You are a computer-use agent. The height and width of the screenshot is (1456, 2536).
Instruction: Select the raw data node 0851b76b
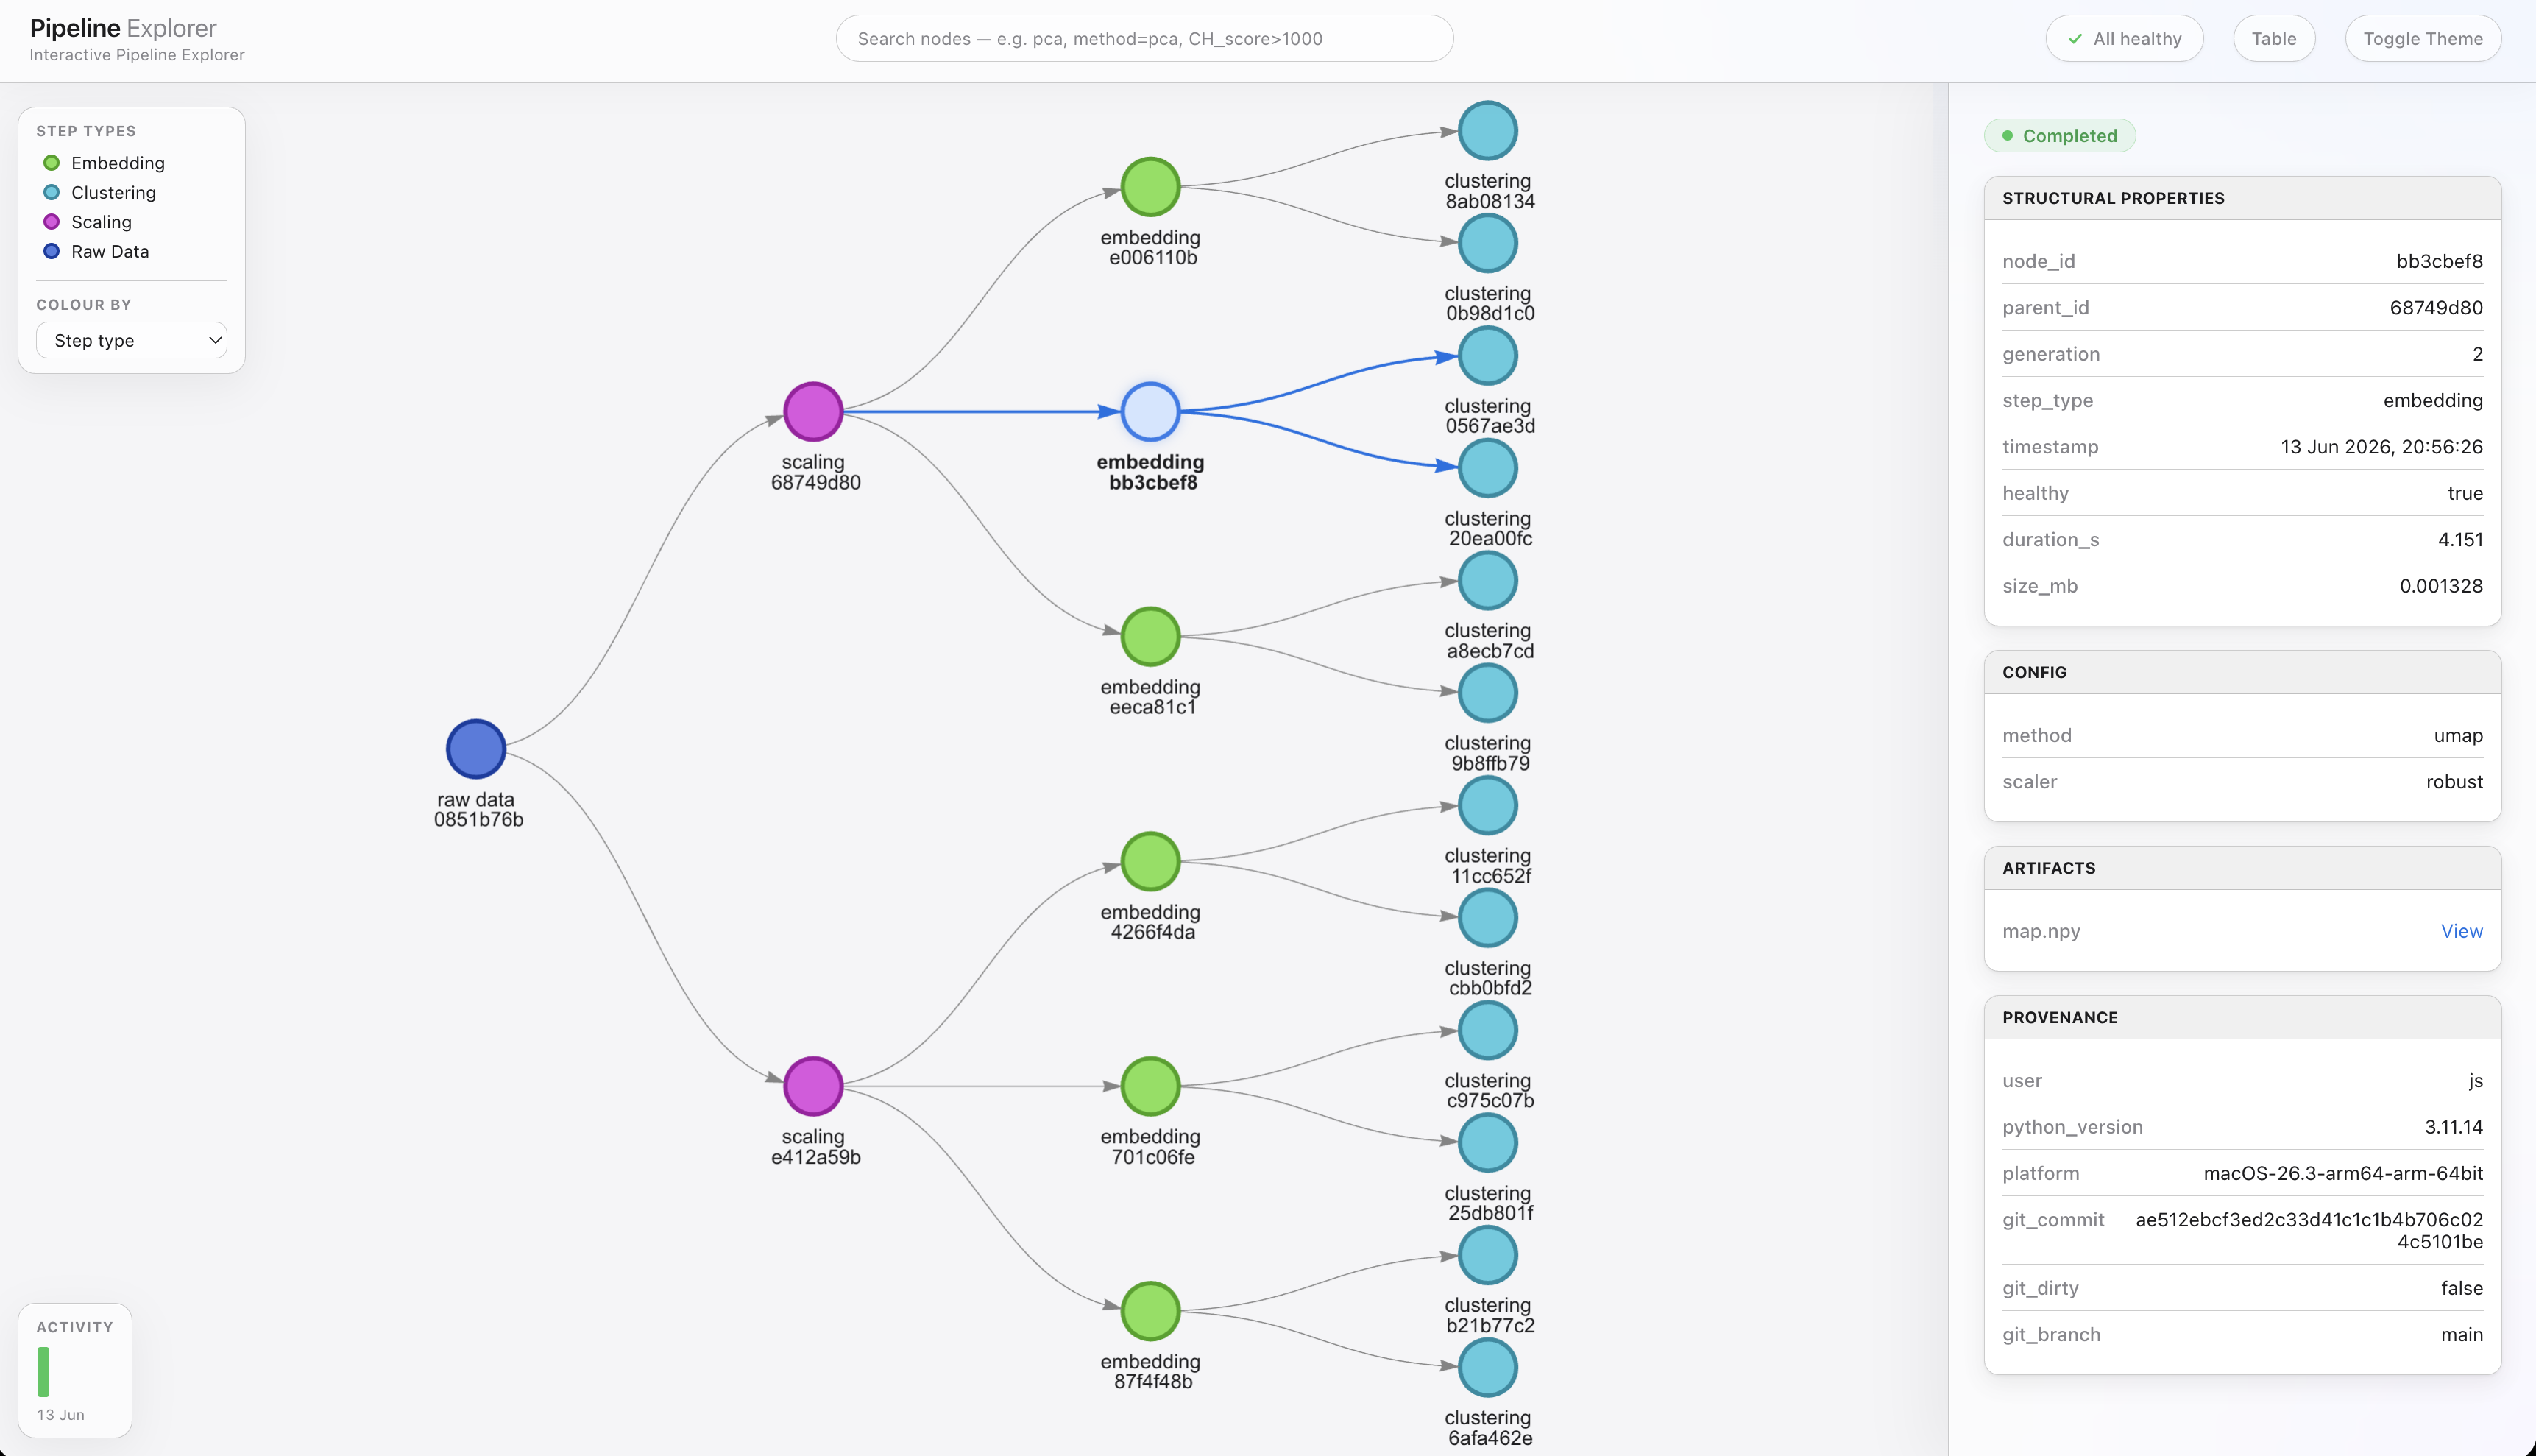(x=476, y=749)
